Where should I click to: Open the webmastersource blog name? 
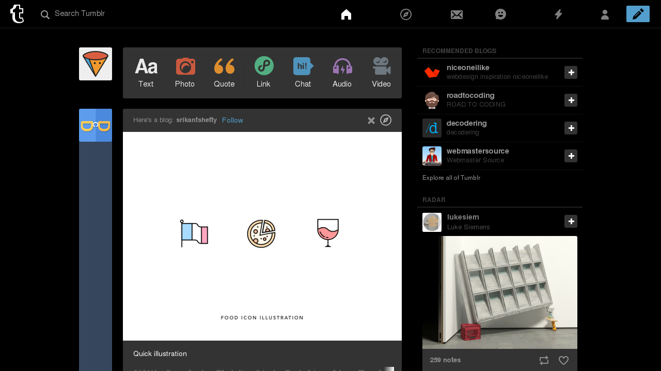click(478, 151)
